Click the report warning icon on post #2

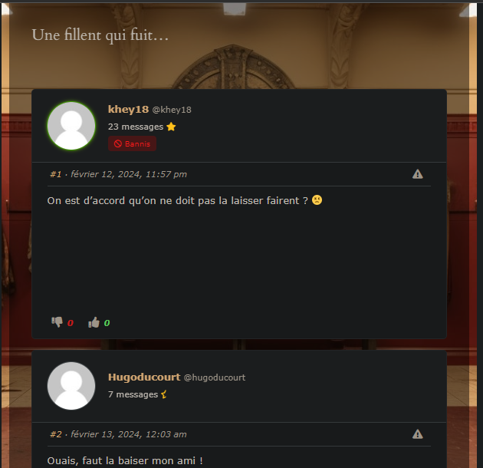(x=417, y=434)
